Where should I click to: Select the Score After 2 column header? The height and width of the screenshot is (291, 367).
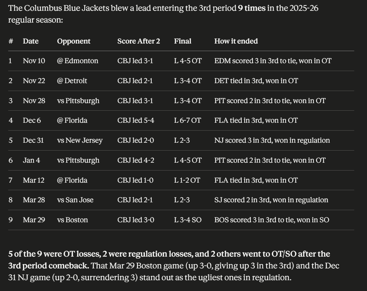click(x=139, y=41)
